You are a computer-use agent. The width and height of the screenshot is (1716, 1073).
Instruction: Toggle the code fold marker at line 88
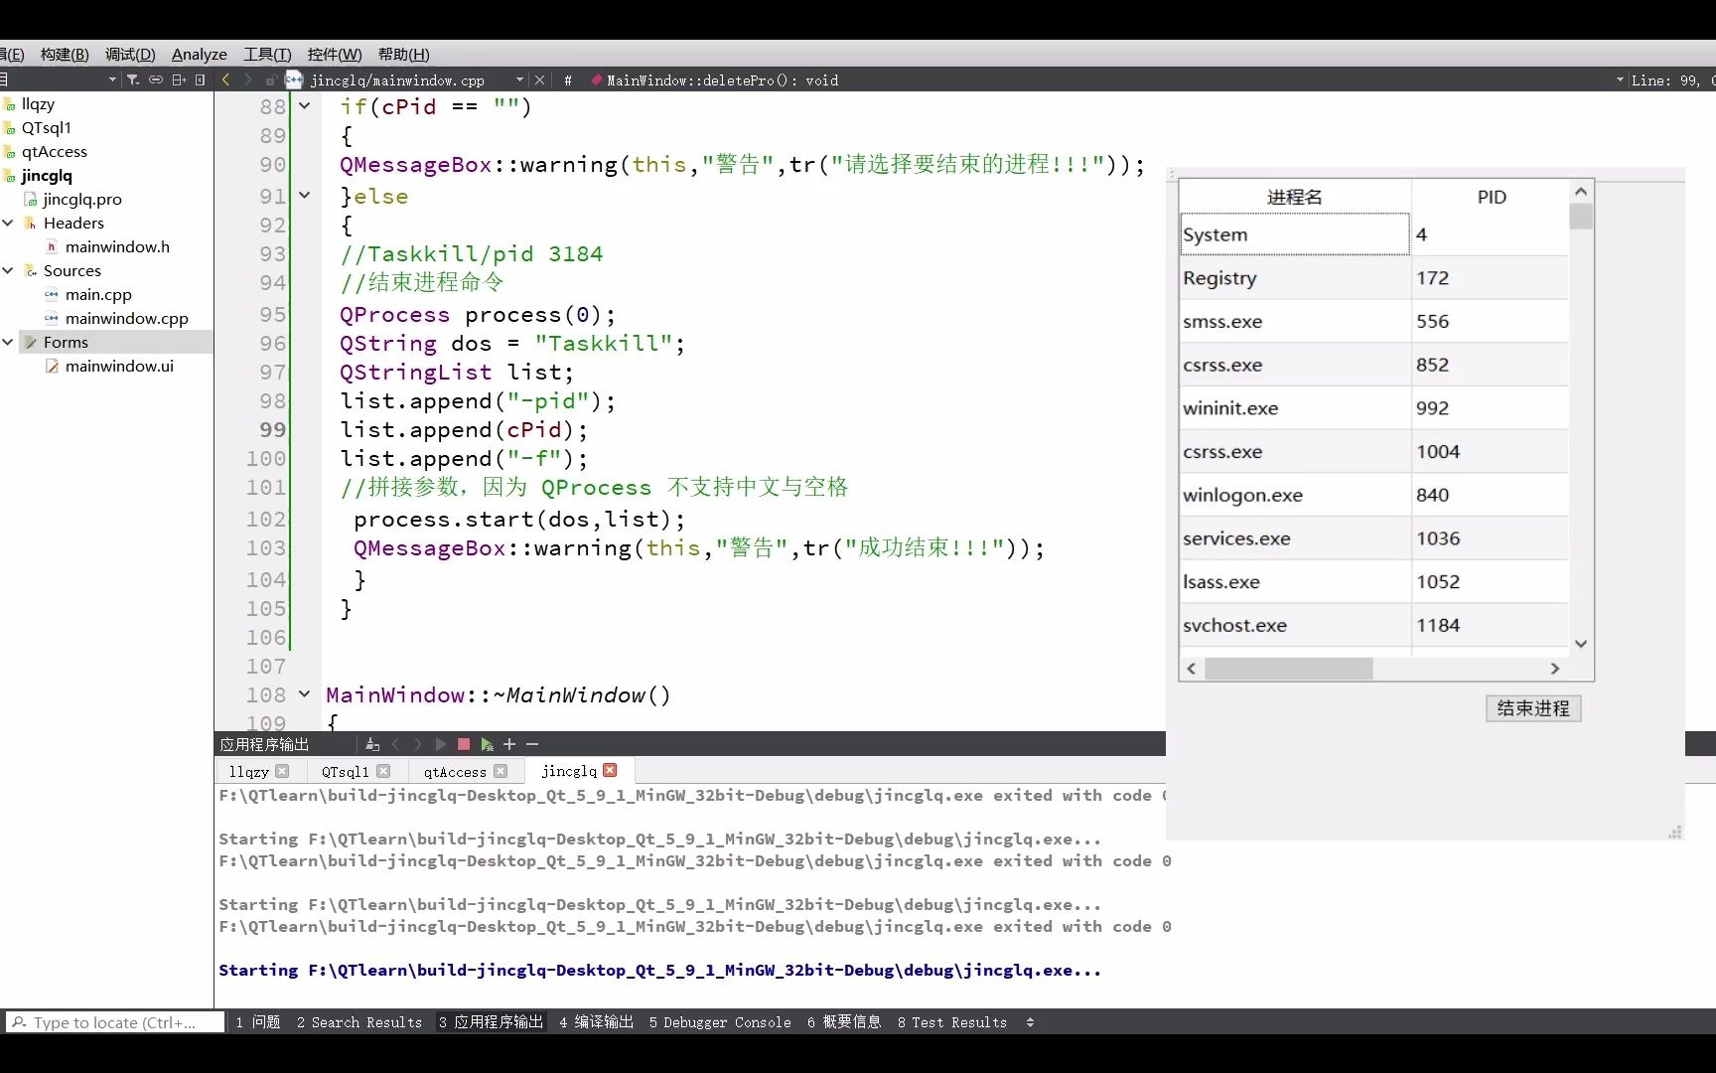click(305, 105)
